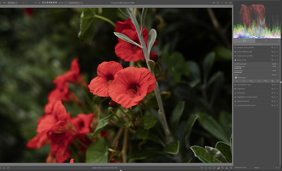Switch to the second module group tab
This screenshot has height=171, width=282.
click(266, 40)
